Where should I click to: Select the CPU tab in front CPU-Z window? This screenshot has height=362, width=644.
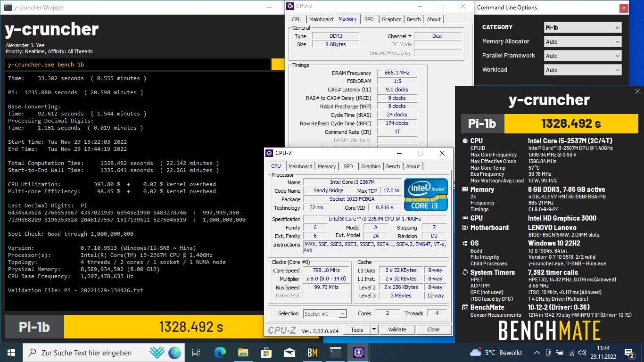click(x=276, y=166)
